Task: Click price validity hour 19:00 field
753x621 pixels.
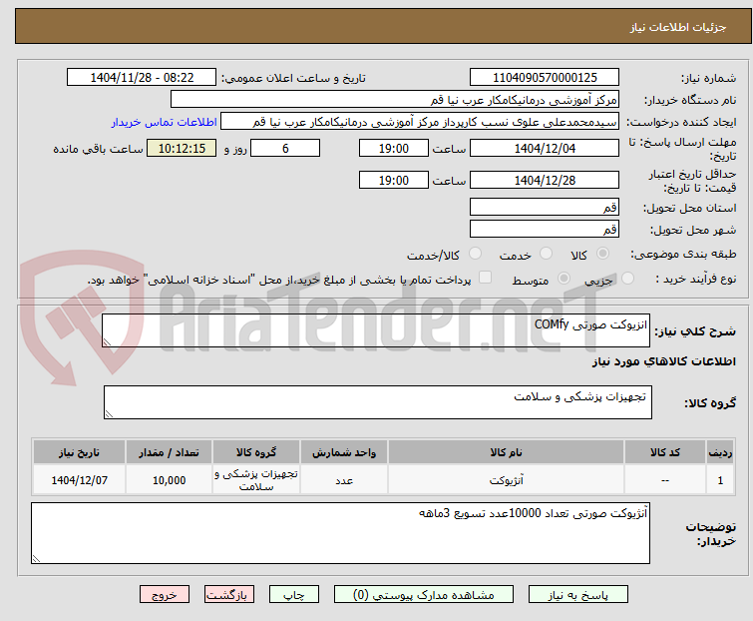Action: coord(394,181)
